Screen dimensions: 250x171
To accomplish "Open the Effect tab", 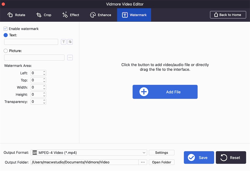I will (x=71, y=15).
